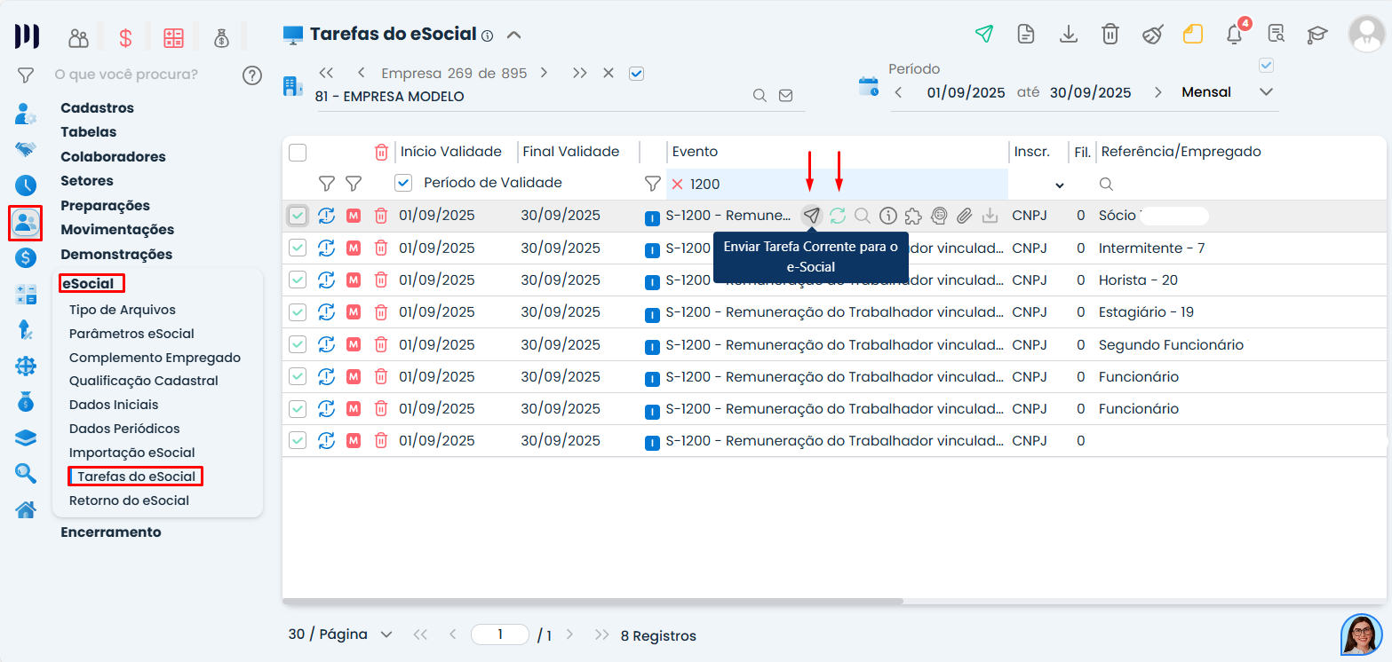This screenshot has height=662, width=1392.
Task: Click the graduation cap icon
Action: click(x=1316, y=35)
